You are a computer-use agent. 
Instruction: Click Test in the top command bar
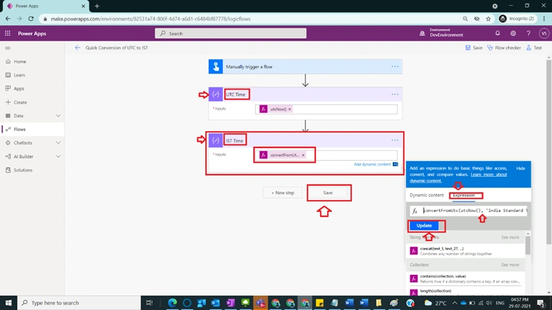tap(534, 47)
